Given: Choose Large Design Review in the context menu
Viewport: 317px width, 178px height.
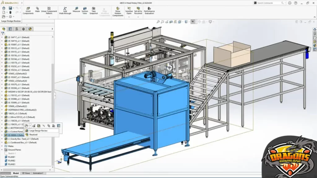Looking at the screenshot, I should 39,131.
